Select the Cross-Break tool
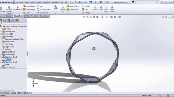Viewport: 174px width, 97px height. click(43, 13)
